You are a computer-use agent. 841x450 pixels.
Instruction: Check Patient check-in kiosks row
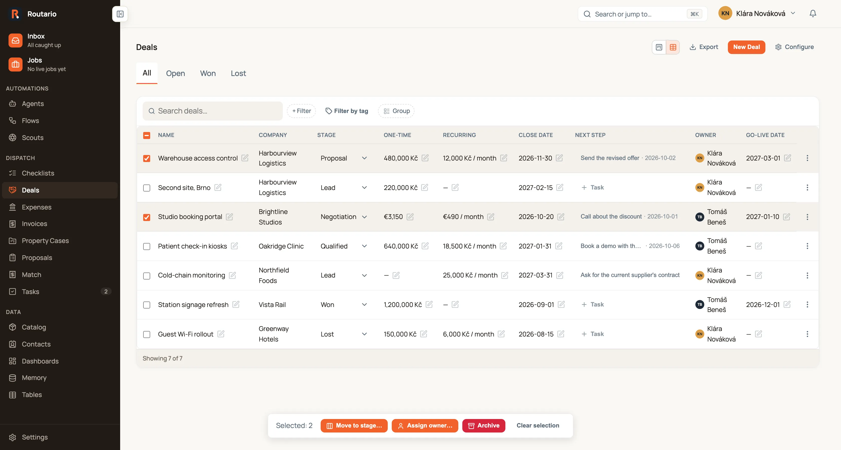coord(147,246)
